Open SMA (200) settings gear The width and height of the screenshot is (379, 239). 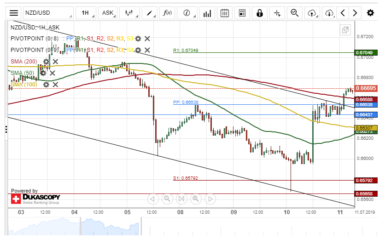(x=46, y=62)
